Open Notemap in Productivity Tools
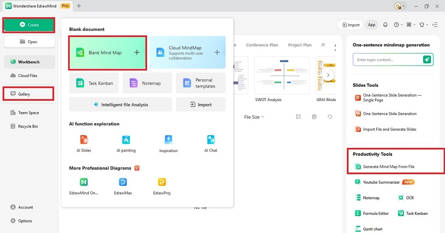This screenshot has height=233, width=445. [367, 198]
